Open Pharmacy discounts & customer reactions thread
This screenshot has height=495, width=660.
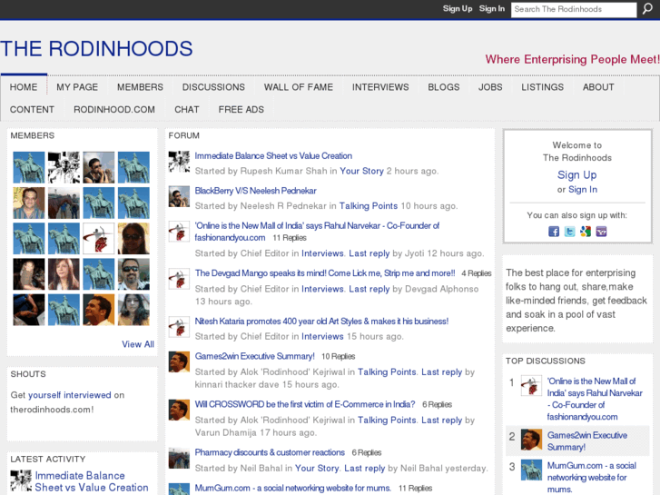pyautogui.click(x=270, y=452)
